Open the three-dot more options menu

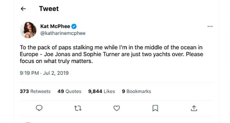click(x=210, y=26)
